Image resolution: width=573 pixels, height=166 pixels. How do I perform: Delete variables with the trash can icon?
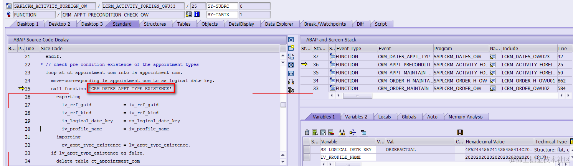[x=307, y=132]
